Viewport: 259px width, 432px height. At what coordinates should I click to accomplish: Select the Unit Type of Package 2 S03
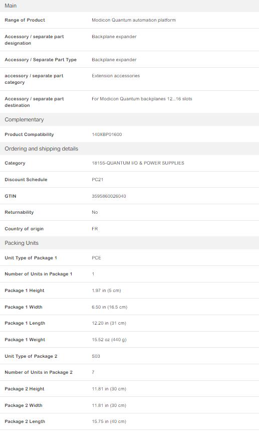point(96,356)
